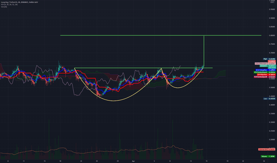The image size is (277, 163).
Task: Click the 0.70000 price axis tick
Action: (x=272, y=53)
